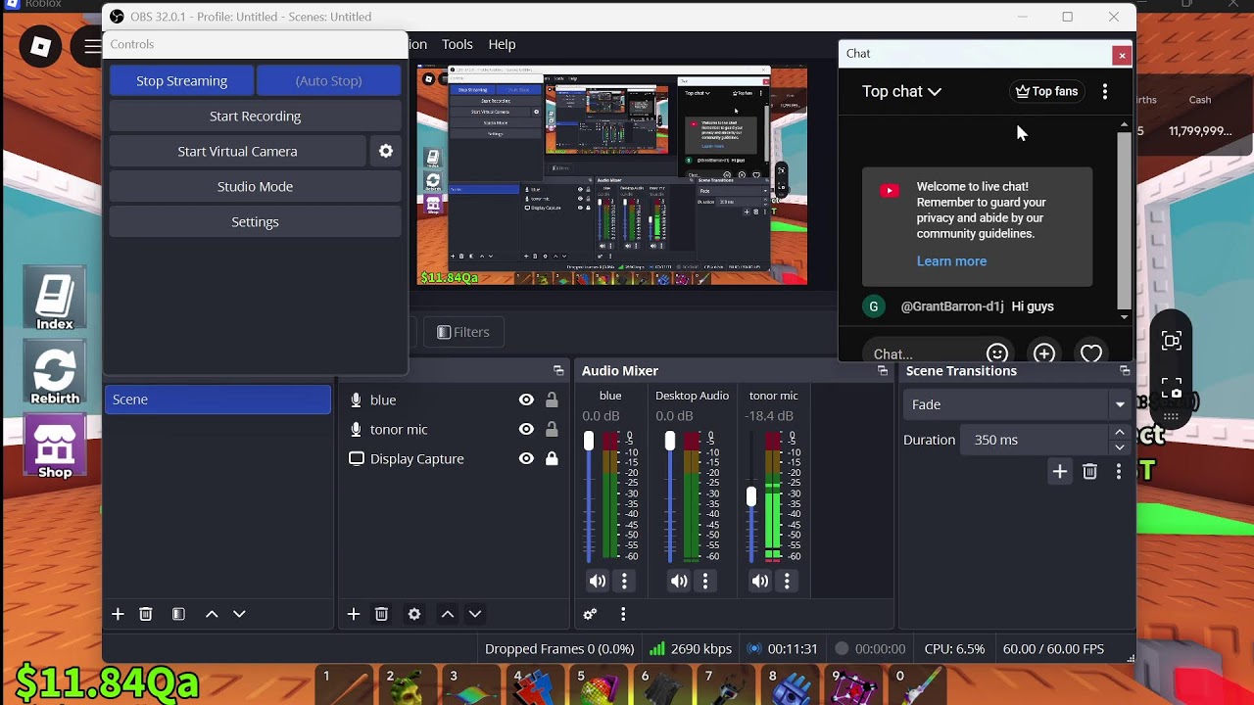Unlock the Display Capture source

pos(552,458)
